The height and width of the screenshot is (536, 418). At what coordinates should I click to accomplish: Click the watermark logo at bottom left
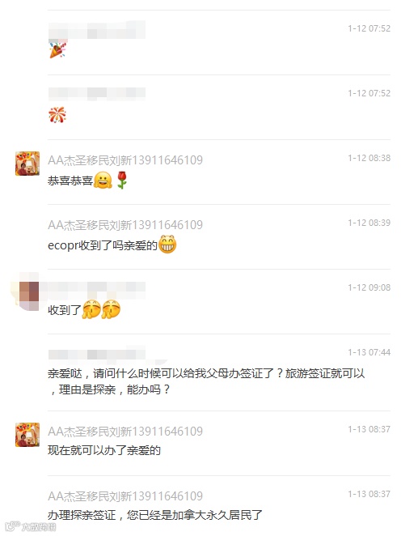[x=30, y=527]
